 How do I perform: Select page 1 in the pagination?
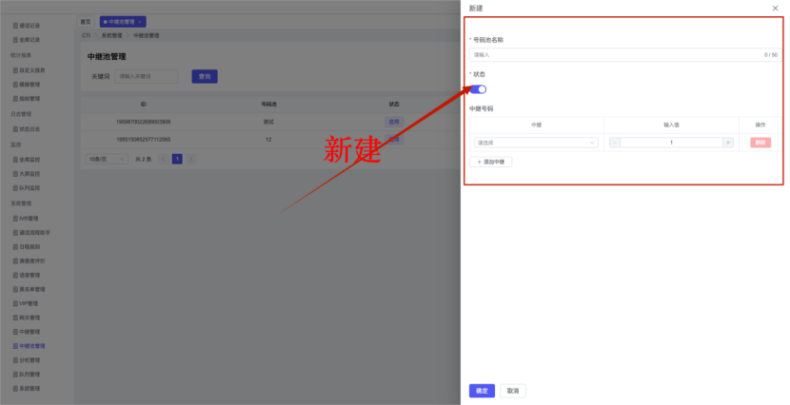coord(177,159)
